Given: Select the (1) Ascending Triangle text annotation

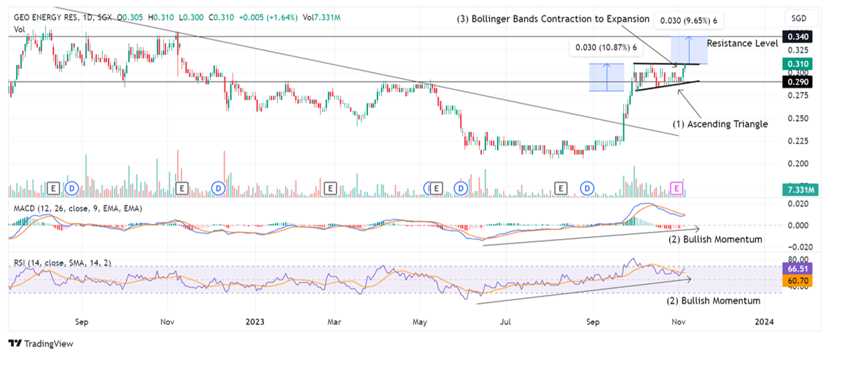Looking at the screenshot, I should click(720, 124).
